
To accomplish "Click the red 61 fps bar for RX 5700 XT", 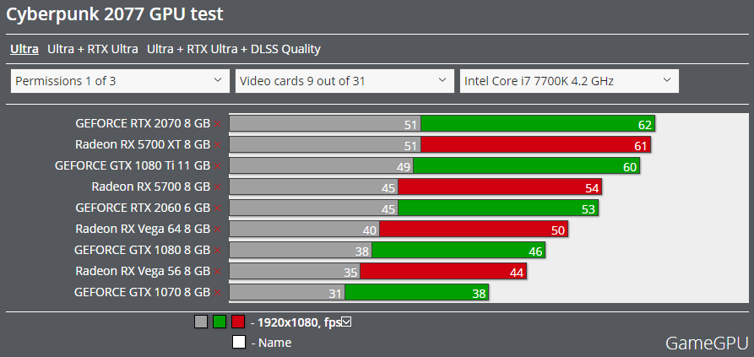I will [536, 144].
